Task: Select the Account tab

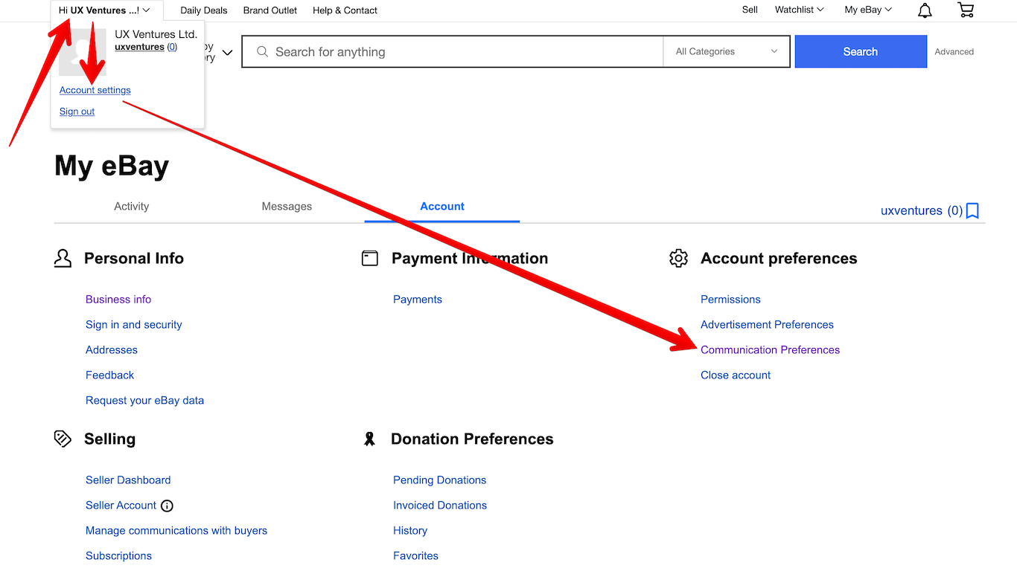Action: (x=442, y=207)
